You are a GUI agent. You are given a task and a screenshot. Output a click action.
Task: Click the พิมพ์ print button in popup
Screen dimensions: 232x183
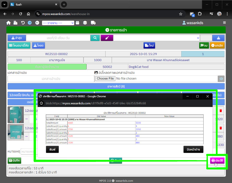52,149
